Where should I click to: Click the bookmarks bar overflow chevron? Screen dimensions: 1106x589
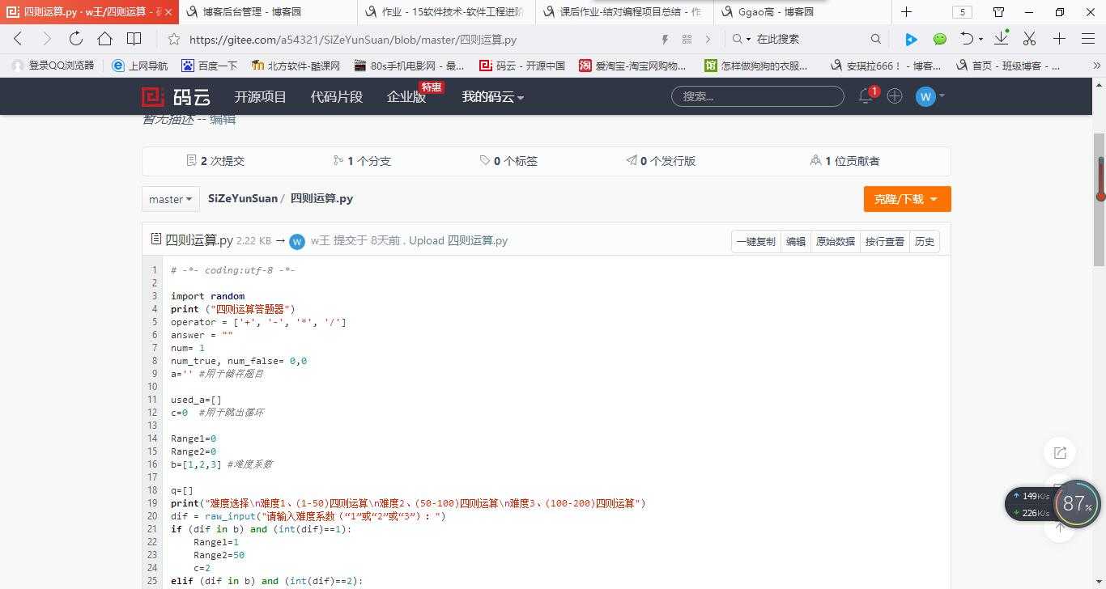[x=1098, y=66]
